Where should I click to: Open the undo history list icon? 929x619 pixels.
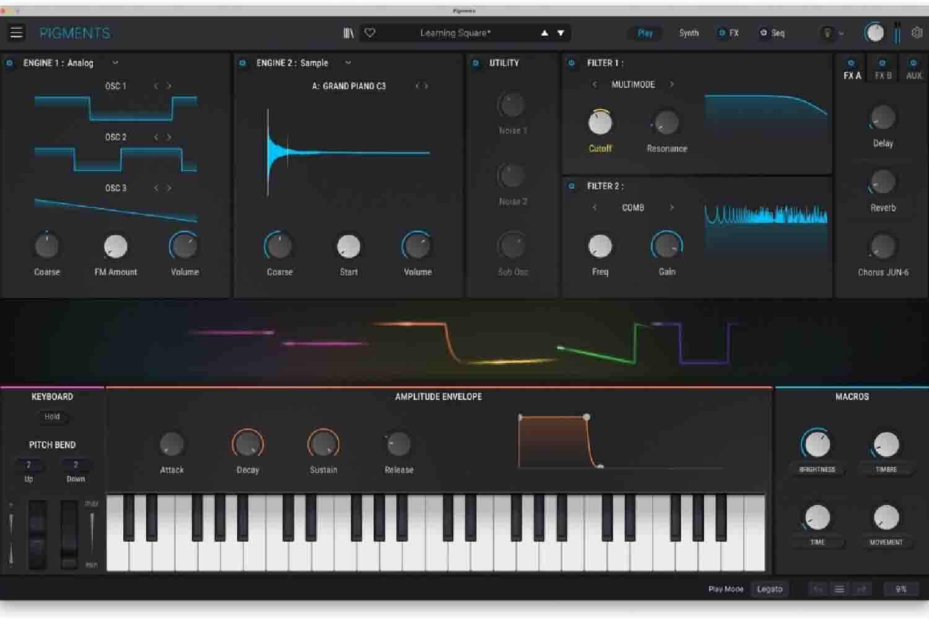[839, 589]
